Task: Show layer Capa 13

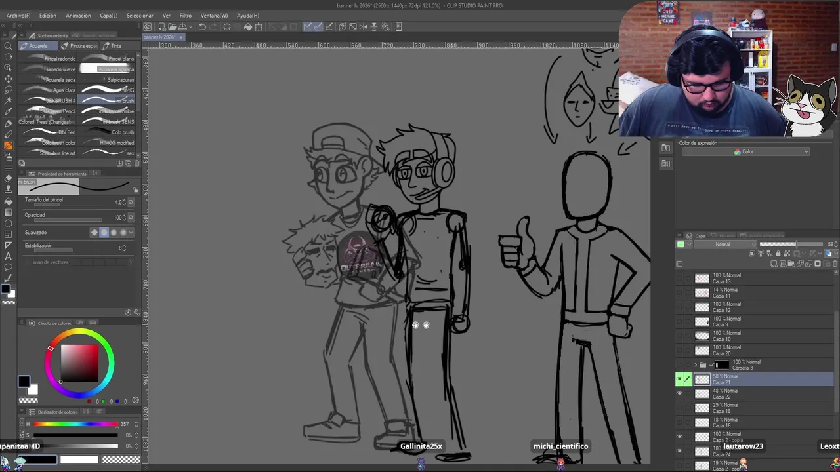Action: point(679,279)
